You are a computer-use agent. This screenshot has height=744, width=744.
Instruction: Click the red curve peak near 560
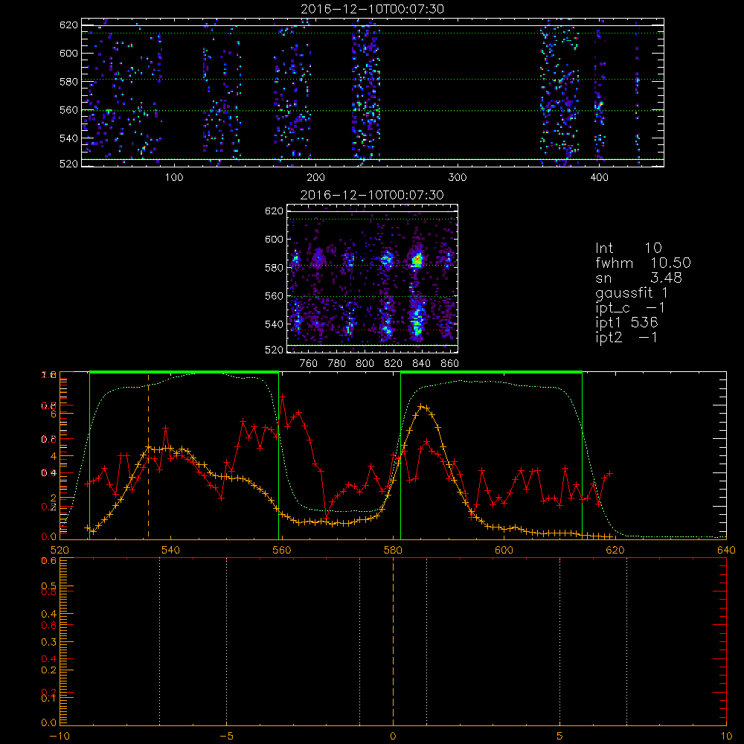tap(282, 397)
